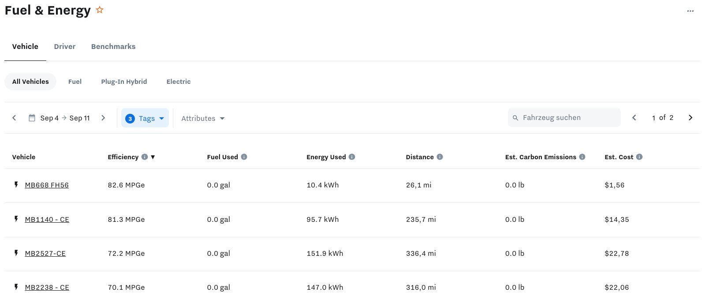Click the sort arrow on the Efficiency column
This screenshot has width=705, height=303.
pos(153,157)
